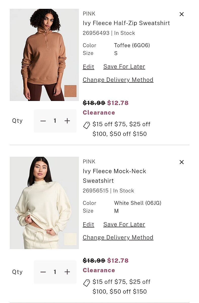Image resolution: width=199 pixels, height=303 pixels.
Task: Edit the White Shell Mock-Neck Sweatshirt
Action: coord(88,225)
